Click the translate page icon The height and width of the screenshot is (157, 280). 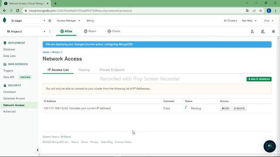(x=248, y=10)
